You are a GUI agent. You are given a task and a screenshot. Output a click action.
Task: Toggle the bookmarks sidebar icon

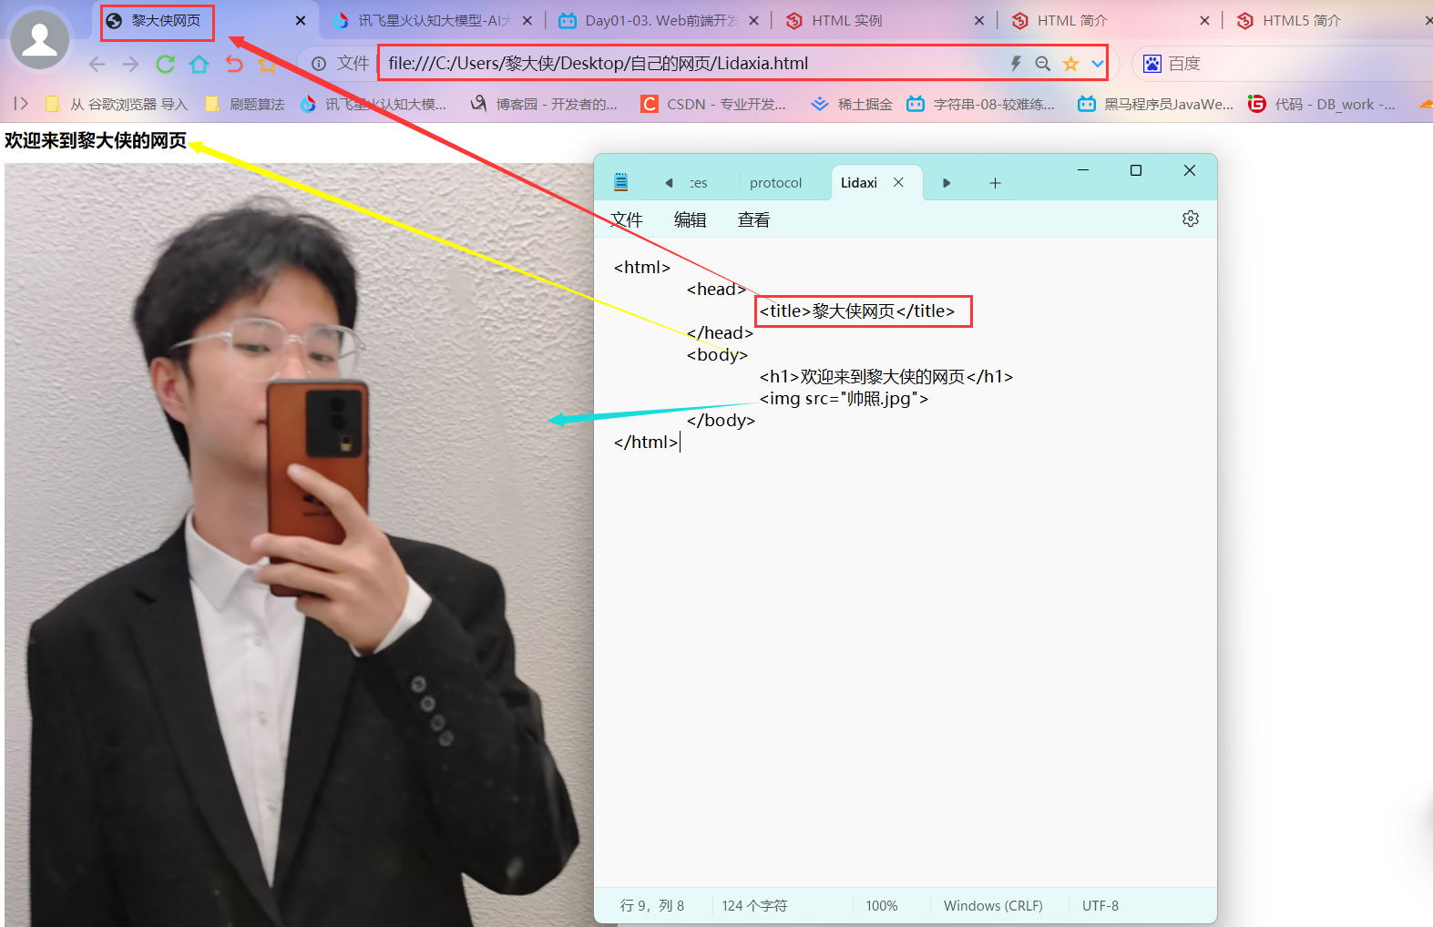(21, 104)
